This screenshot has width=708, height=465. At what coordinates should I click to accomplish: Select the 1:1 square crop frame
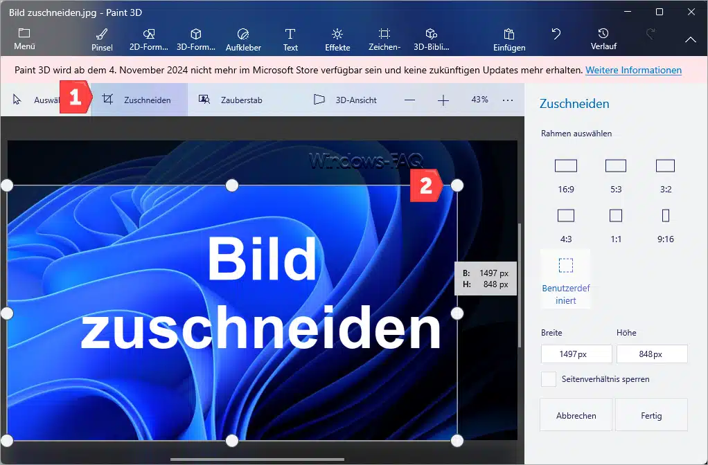616,226
